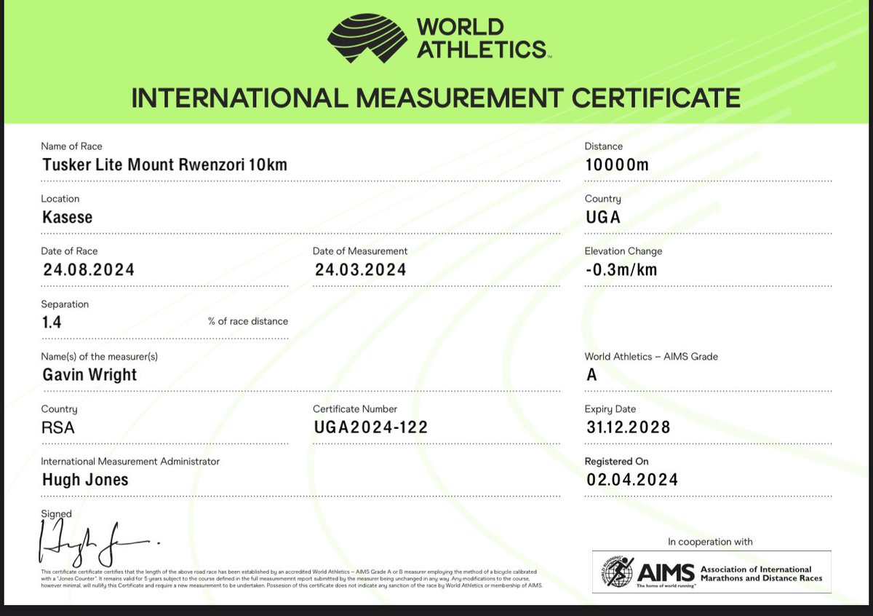Select measurer country value 'RSA'
The width and height of the screenshot is (873, 616).
click(57, 427)
